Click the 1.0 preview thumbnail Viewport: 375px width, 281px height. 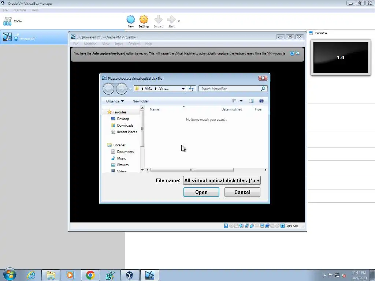pos(341,57)
